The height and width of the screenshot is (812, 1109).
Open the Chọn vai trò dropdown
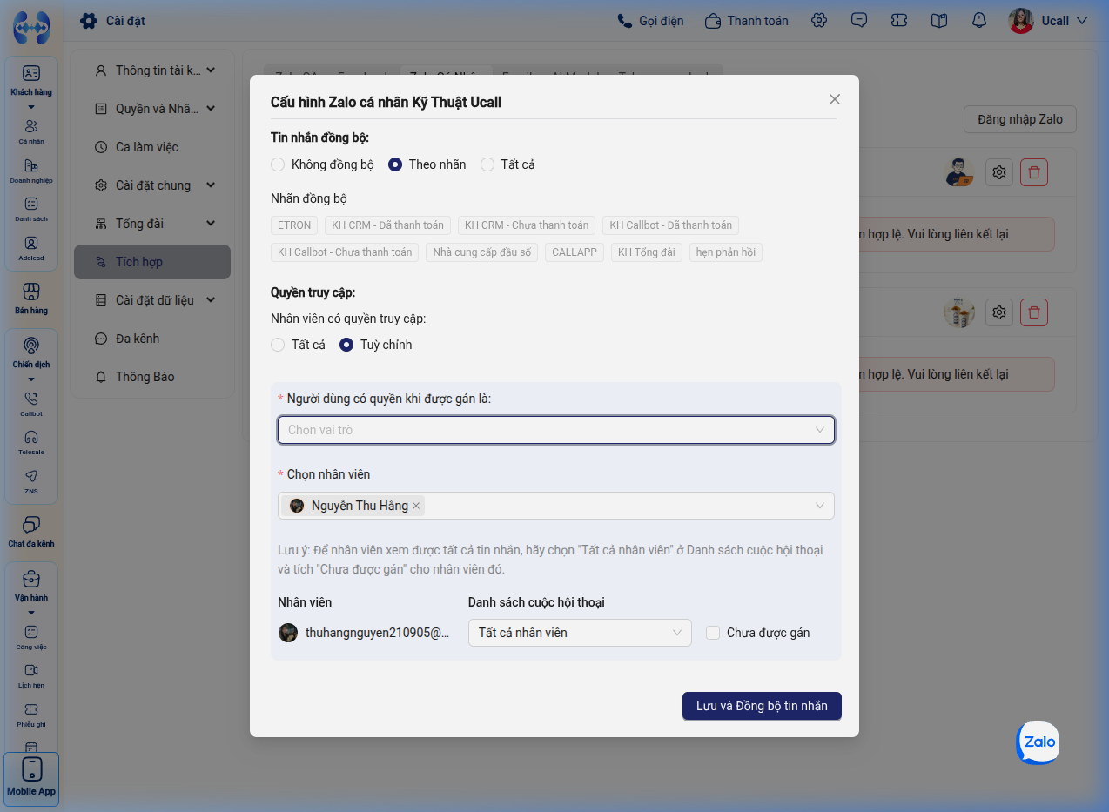[556, 430]
